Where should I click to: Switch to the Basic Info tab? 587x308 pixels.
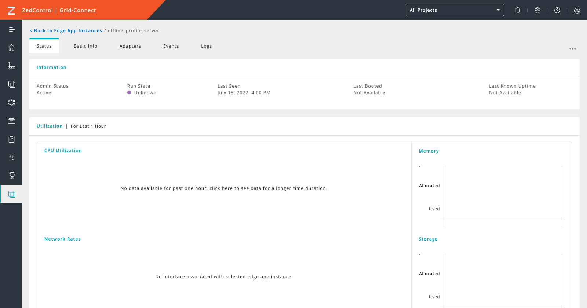pos(85,46)
